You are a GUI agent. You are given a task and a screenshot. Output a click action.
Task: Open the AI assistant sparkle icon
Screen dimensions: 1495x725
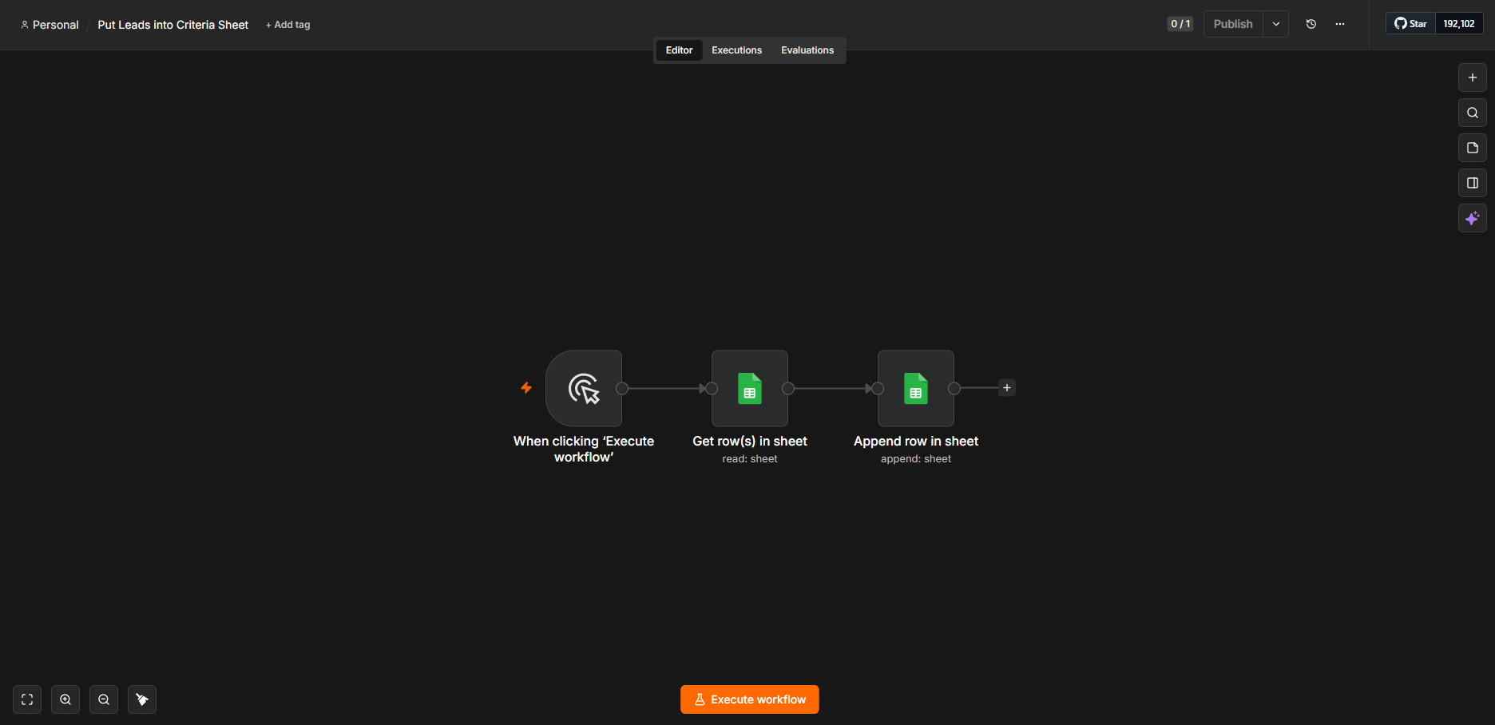tap(1473, 218)
